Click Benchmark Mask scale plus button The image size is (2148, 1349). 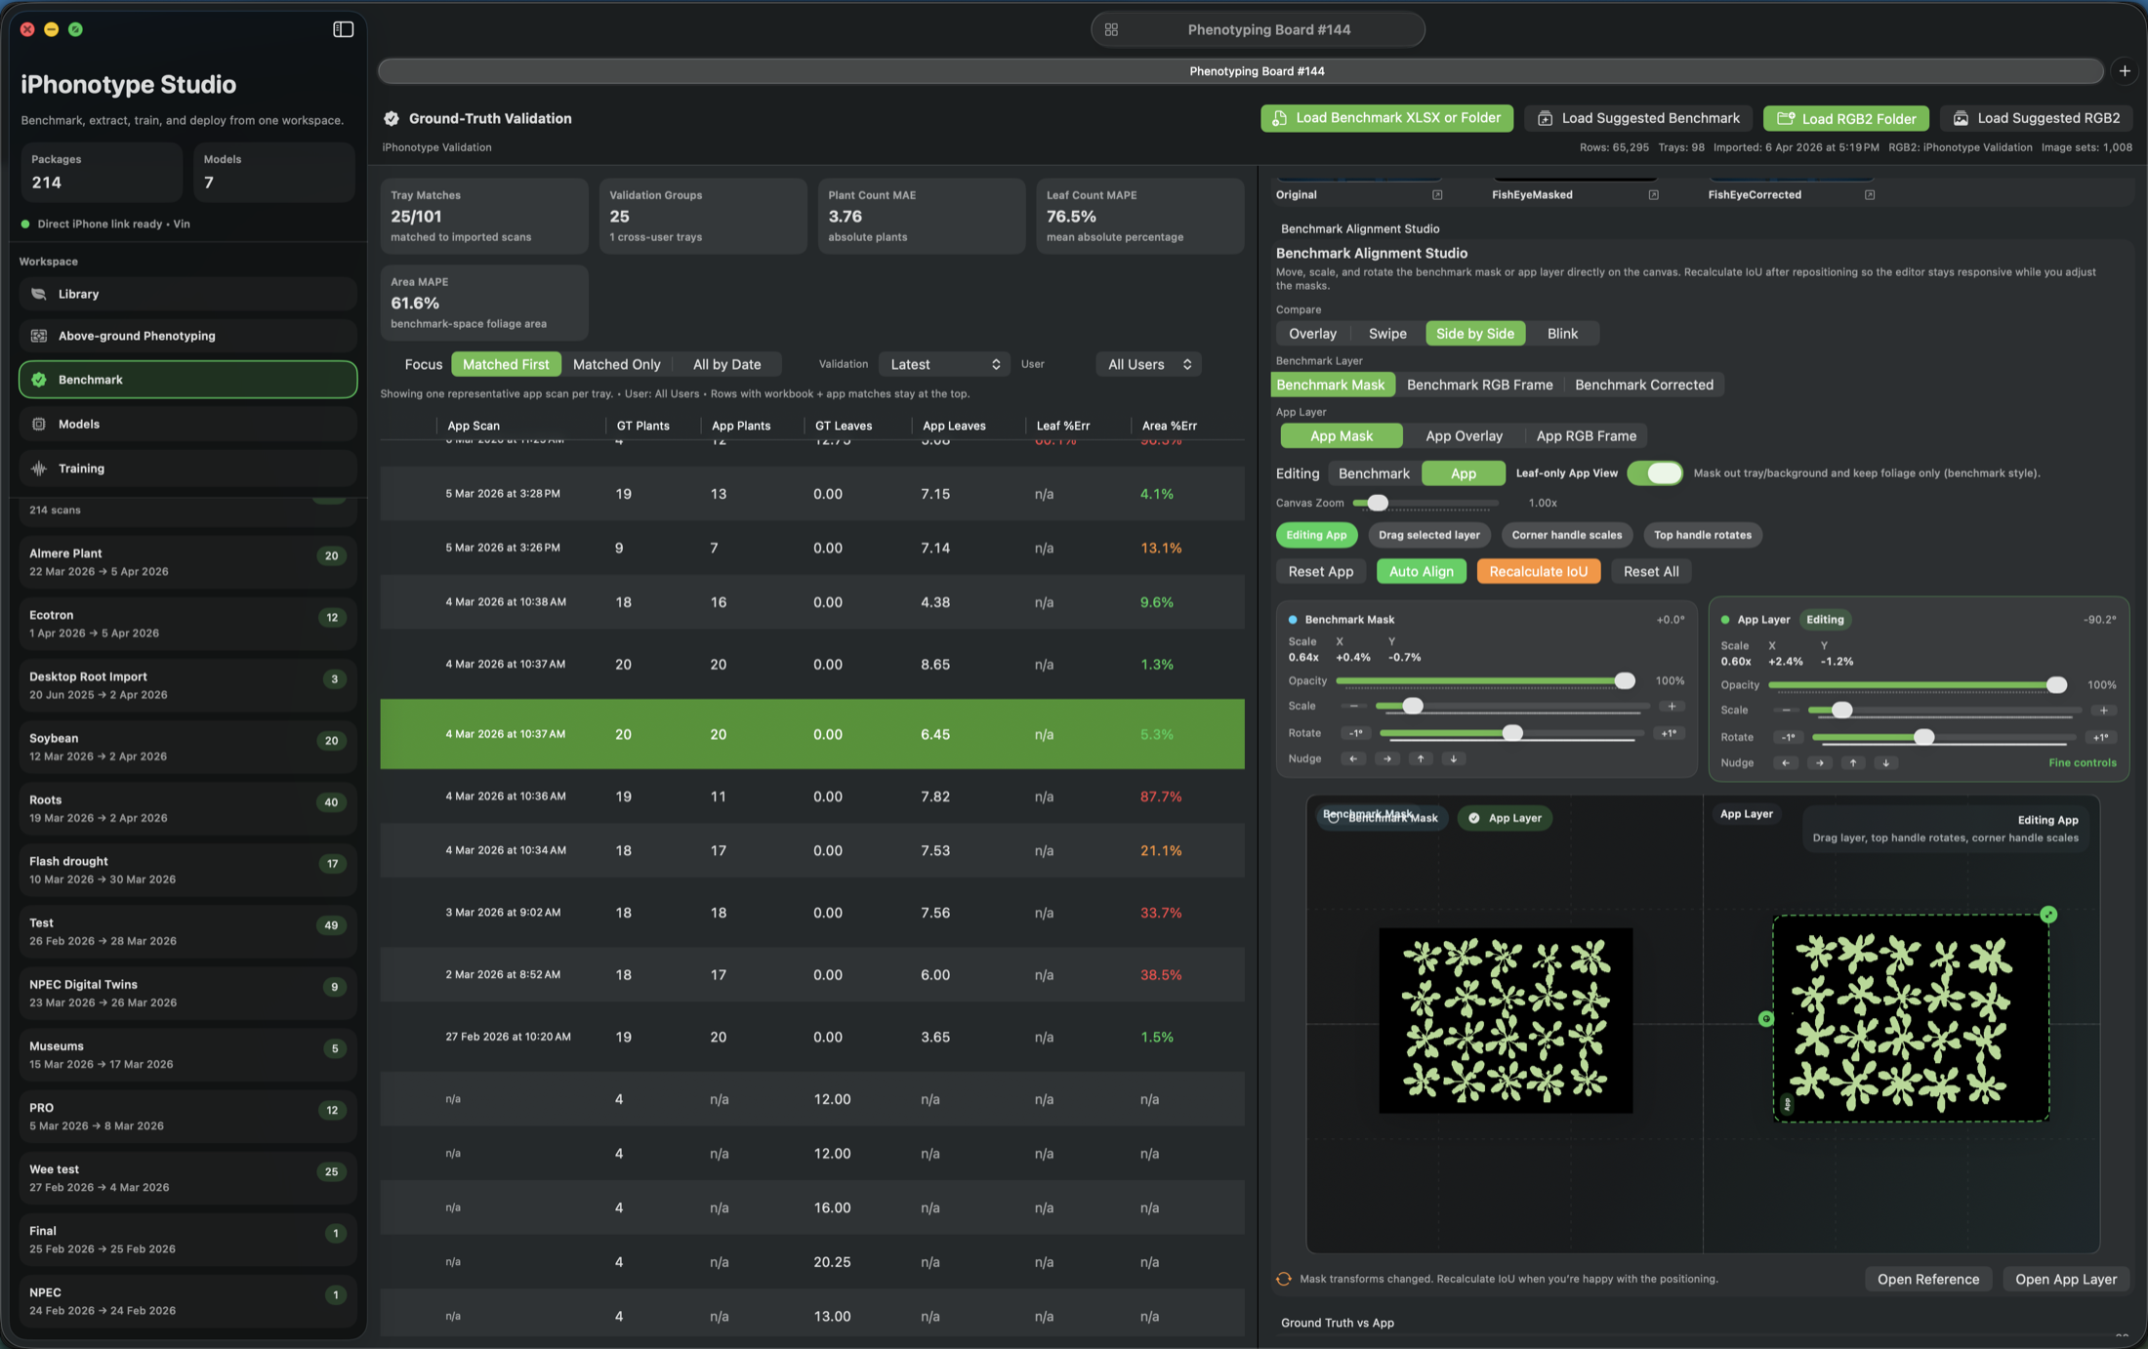pos(1672,706)
